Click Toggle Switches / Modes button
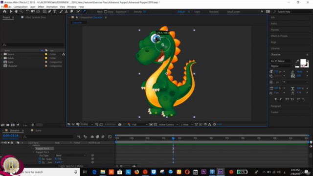This screenshot has width=313, height=176. 70,166
